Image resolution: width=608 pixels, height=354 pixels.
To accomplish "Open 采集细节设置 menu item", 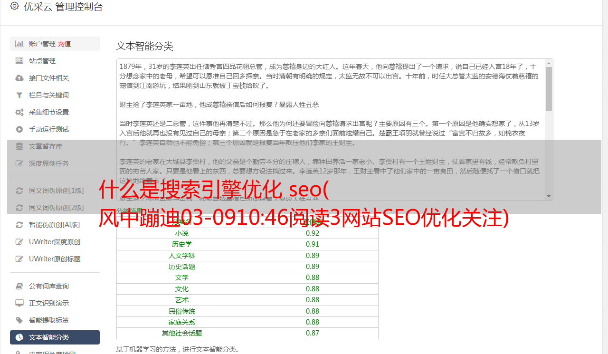I will [x=55, y=112].
